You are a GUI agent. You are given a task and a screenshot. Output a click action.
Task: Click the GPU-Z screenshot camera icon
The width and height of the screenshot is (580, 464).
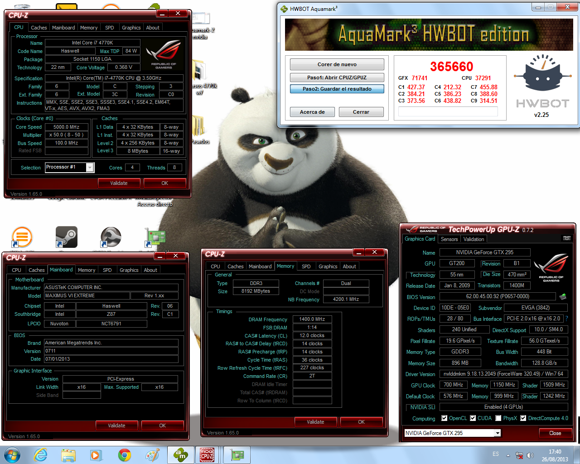[x=566, y=238]
